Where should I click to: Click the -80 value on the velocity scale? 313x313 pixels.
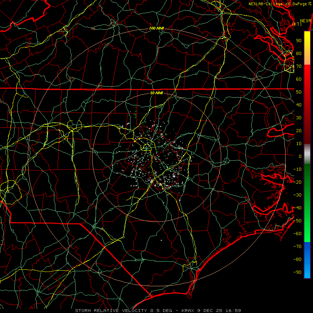[x=297, y=259]
